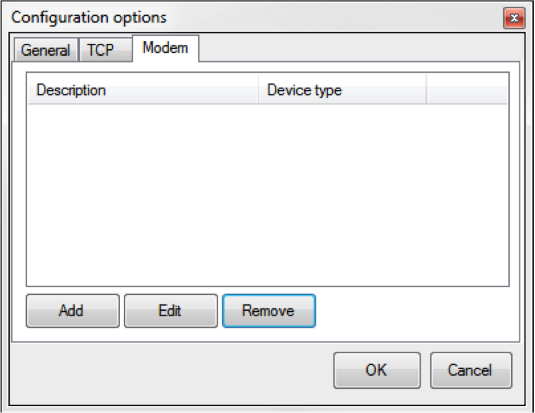Click the Configuration options title bar
Image resolution: width=535 pixels, height=413 pixels.
261,18
